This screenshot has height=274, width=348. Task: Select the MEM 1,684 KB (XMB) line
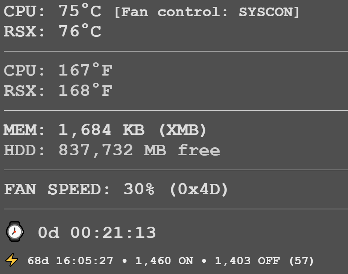pyautogui.click(x=105, y=130)
